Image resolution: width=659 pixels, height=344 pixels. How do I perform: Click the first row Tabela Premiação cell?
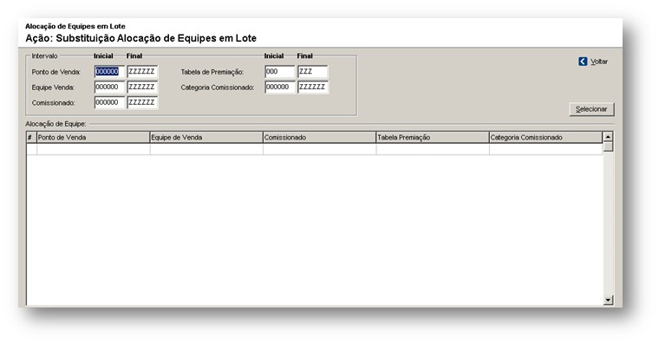(x=433, y=149)
